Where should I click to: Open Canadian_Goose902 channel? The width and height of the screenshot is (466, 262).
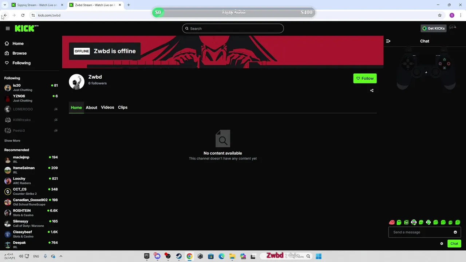[31, 202]
